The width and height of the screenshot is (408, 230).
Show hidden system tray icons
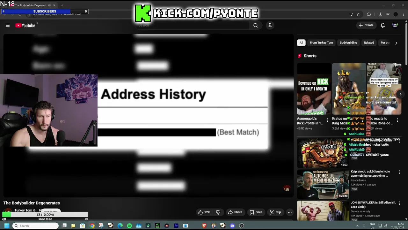point(357,226)
